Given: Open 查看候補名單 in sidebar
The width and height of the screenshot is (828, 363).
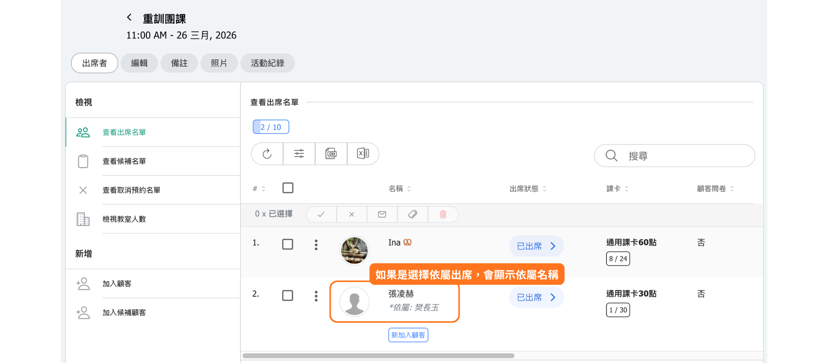Looking at the screenshot, I should click(x=124, y=161).
